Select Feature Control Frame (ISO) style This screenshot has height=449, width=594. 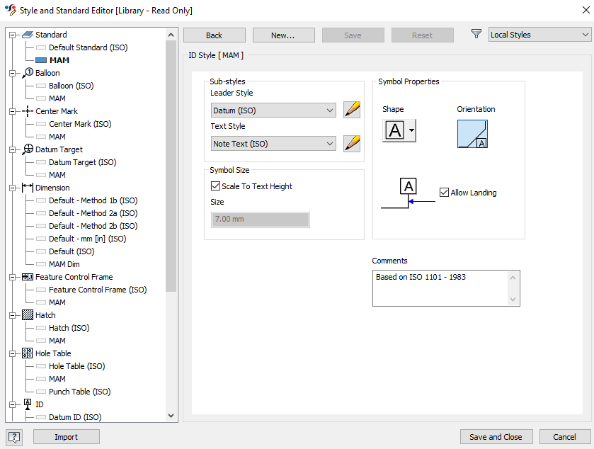(x=98, y=290)
